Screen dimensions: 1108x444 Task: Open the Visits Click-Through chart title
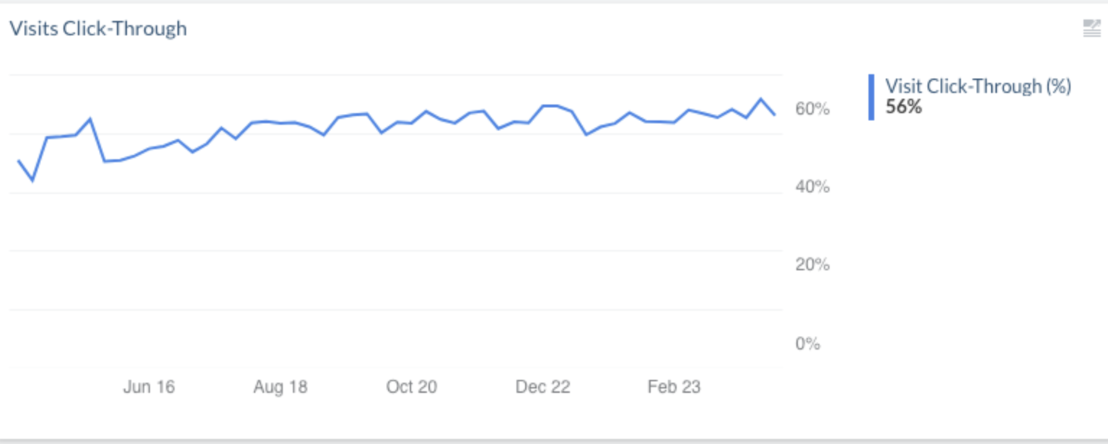coord(98,29)
